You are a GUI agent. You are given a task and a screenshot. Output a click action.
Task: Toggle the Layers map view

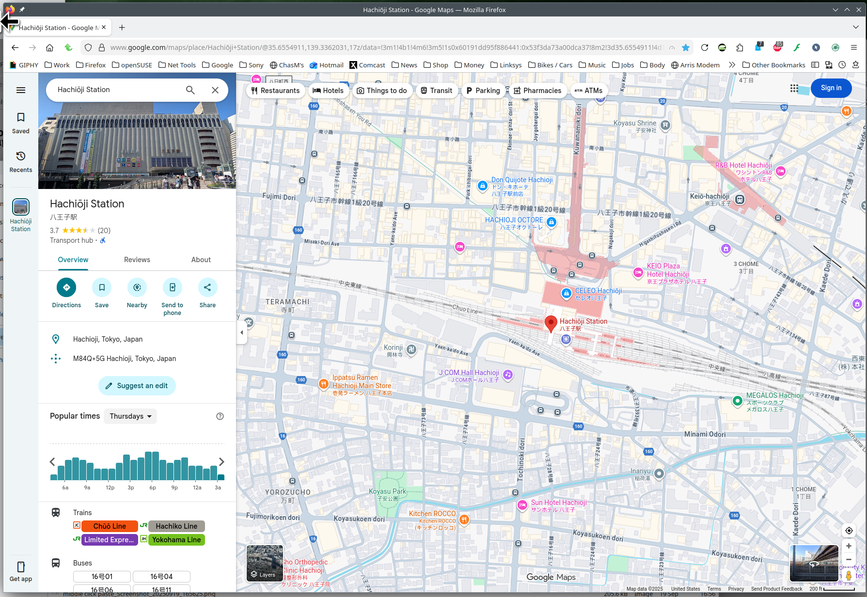tap(265, 563)
